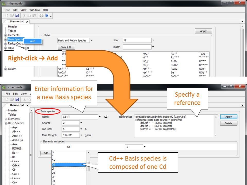Select the NH4+ species in the species list

(x=146, y=54)
